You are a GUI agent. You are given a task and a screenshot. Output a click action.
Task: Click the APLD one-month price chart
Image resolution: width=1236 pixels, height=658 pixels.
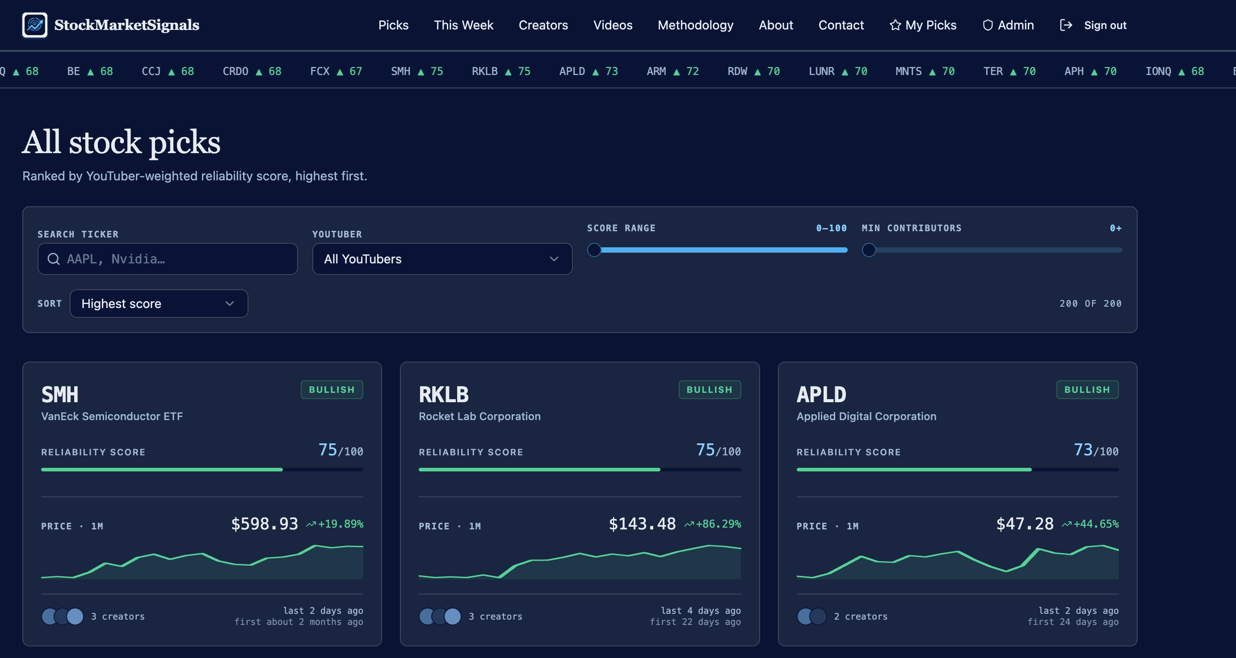point(958,562)
